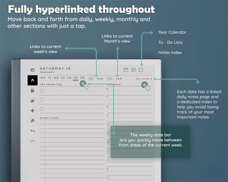Click the SATURDAY 15 page heading
Viewport: 228px width, 182px height.
click(x=55, y=69)
